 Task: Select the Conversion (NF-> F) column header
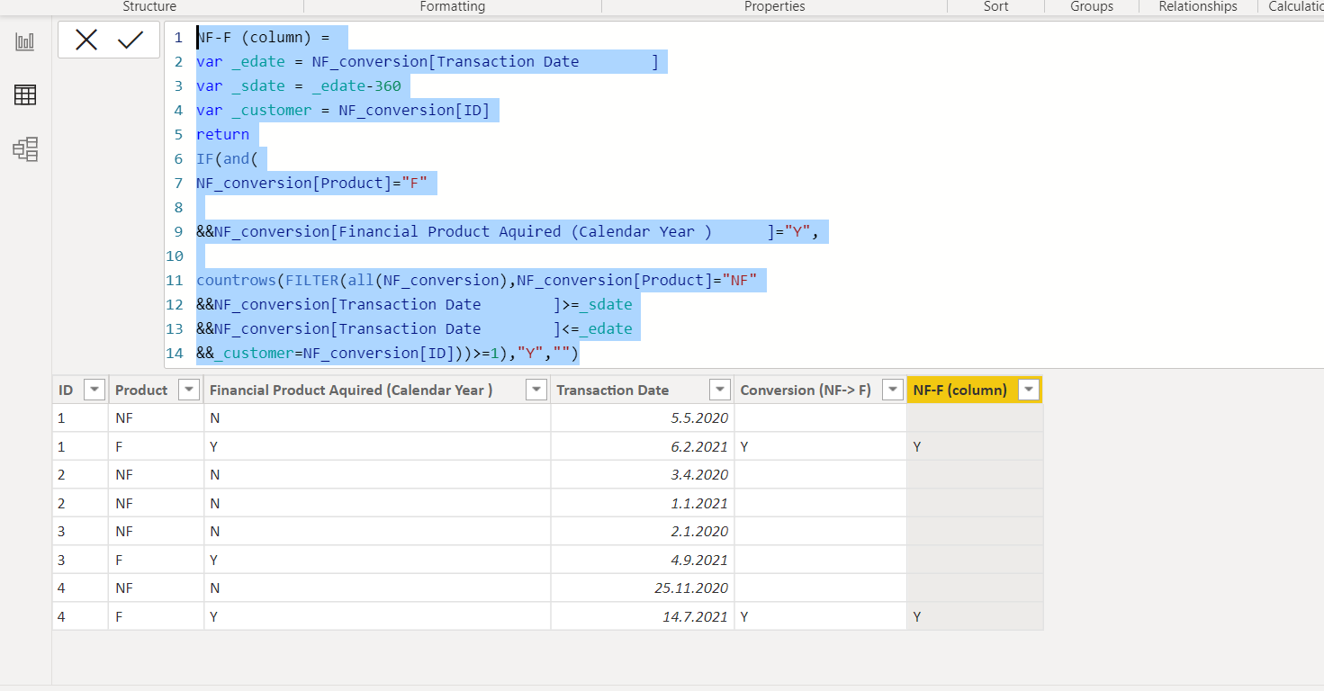[806, 390]
